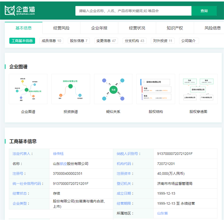Viewport: 224px width, 220px height.
Task: Switch to the 经营状况 tab
Action: [x=137, y=28]
